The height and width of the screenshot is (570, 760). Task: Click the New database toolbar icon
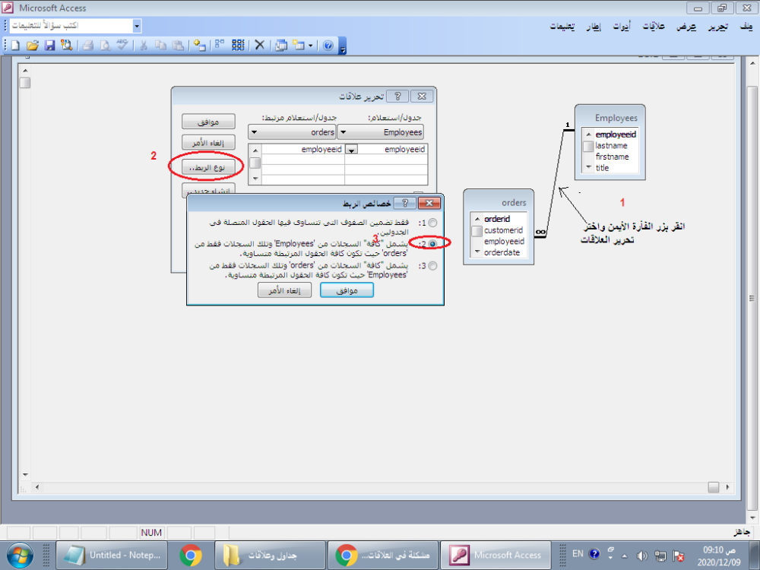(15, 46)
